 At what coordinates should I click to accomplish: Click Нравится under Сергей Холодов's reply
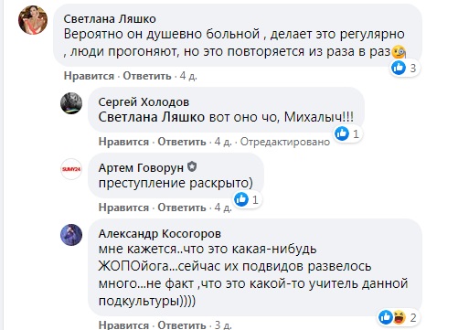123,142
